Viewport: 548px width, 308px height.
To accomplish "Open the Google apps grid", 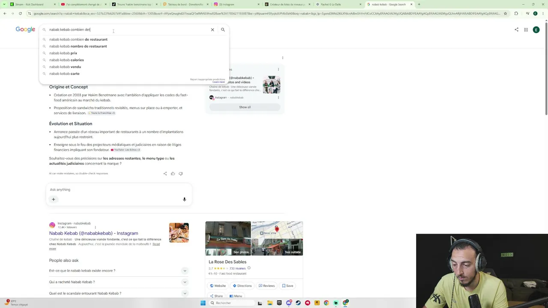I will click(526, 30).
